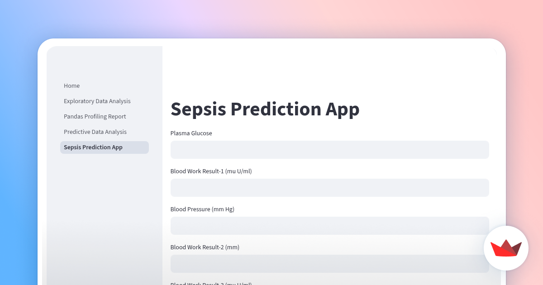Open the Home page from the sidebar

click(71, 85)
